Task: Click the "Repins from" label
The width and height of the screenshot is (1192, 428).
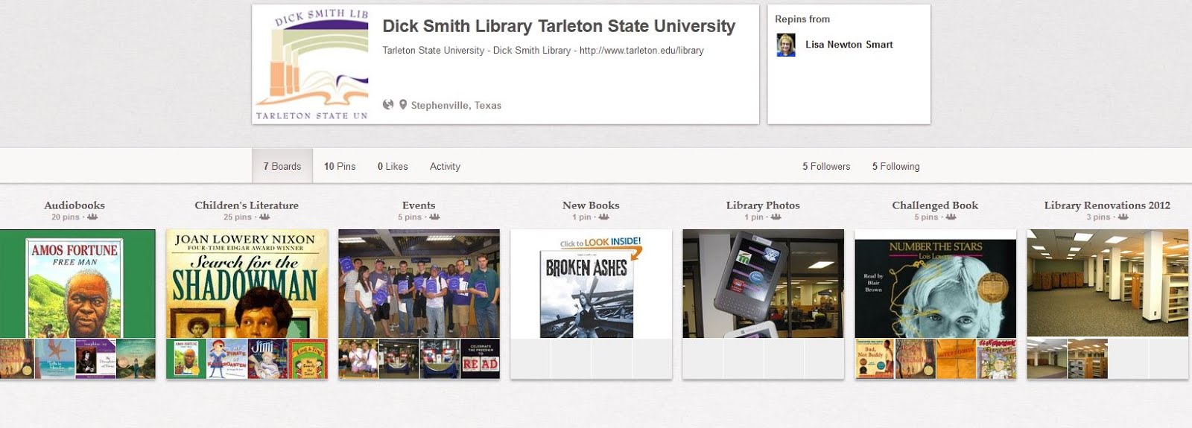Action: (x=802, y=19)
